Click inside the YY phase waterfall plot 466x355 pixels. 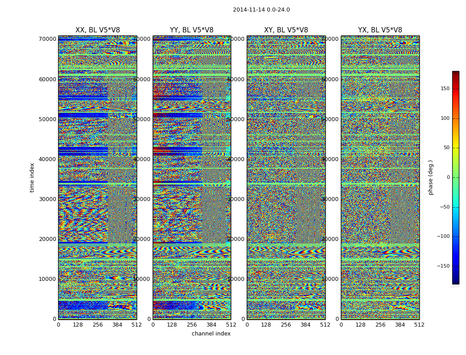[x=192, y=177]
